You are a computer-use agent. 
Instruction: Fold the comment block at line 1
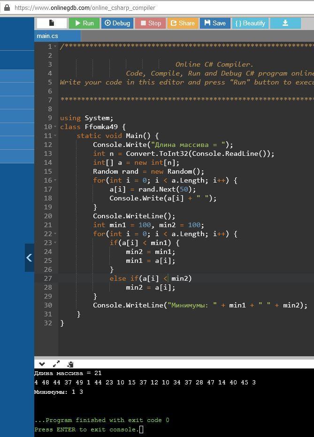[x=55, y=46]
